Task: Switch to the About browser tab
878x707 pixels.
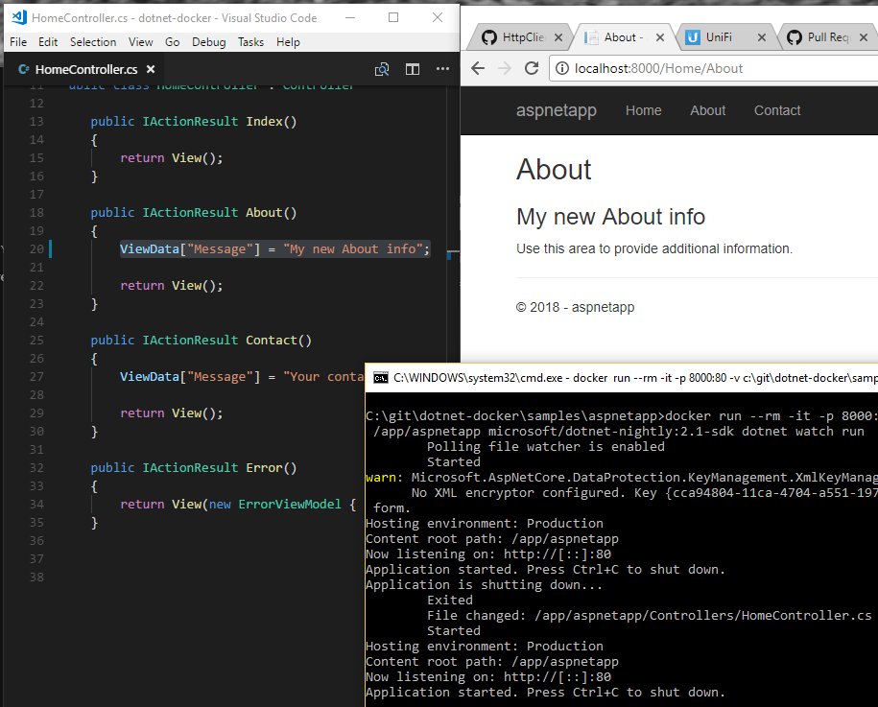Action: (624, 36)
